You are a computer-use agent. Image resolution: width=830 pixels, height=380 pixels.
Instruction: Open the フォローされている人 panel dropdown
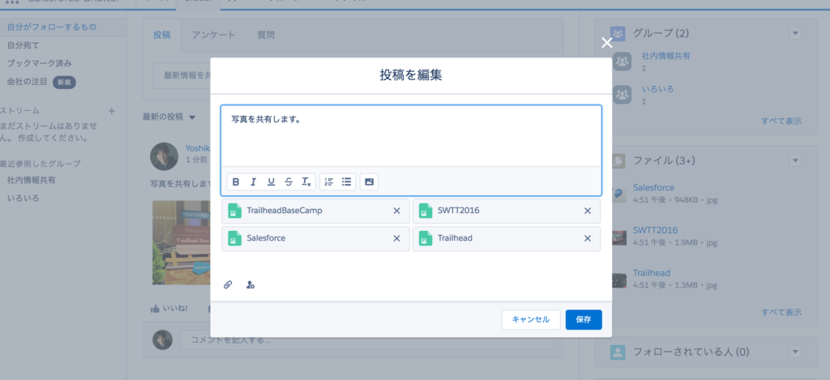pos(795,352)
